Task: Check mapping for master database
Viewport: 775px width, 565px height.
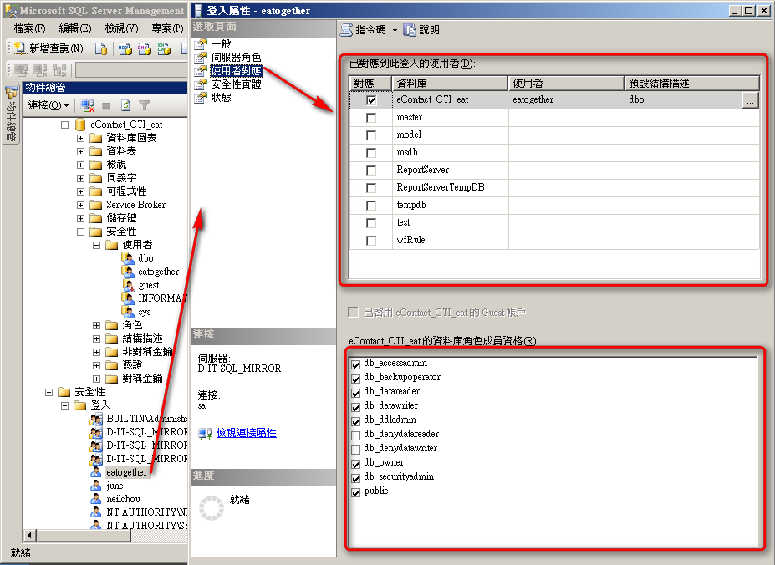Action: point(371,118)
